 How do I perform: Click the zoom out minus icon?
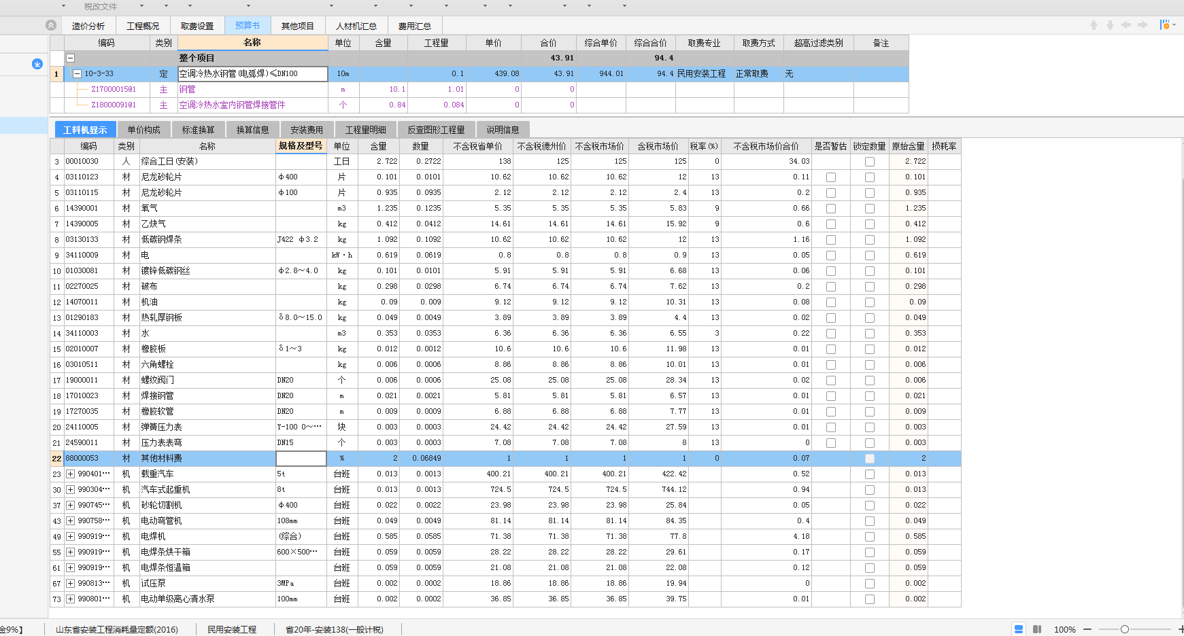[1087, 629]
